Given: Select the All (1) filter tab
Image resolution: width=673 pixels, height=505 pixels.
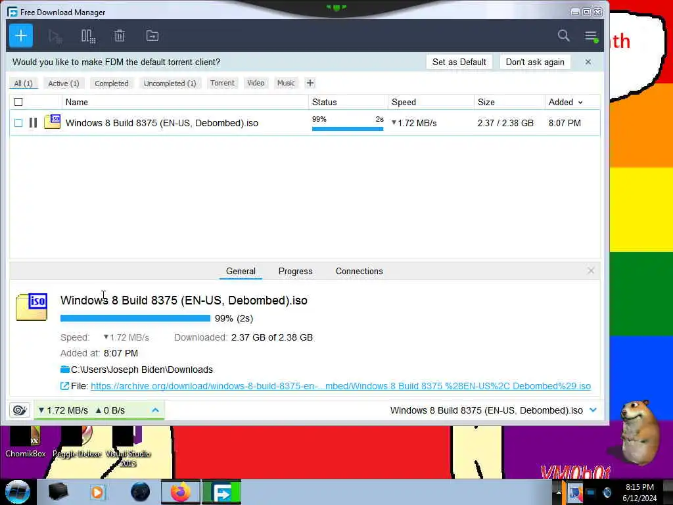Looking at the screenshot, I should 23,84.
